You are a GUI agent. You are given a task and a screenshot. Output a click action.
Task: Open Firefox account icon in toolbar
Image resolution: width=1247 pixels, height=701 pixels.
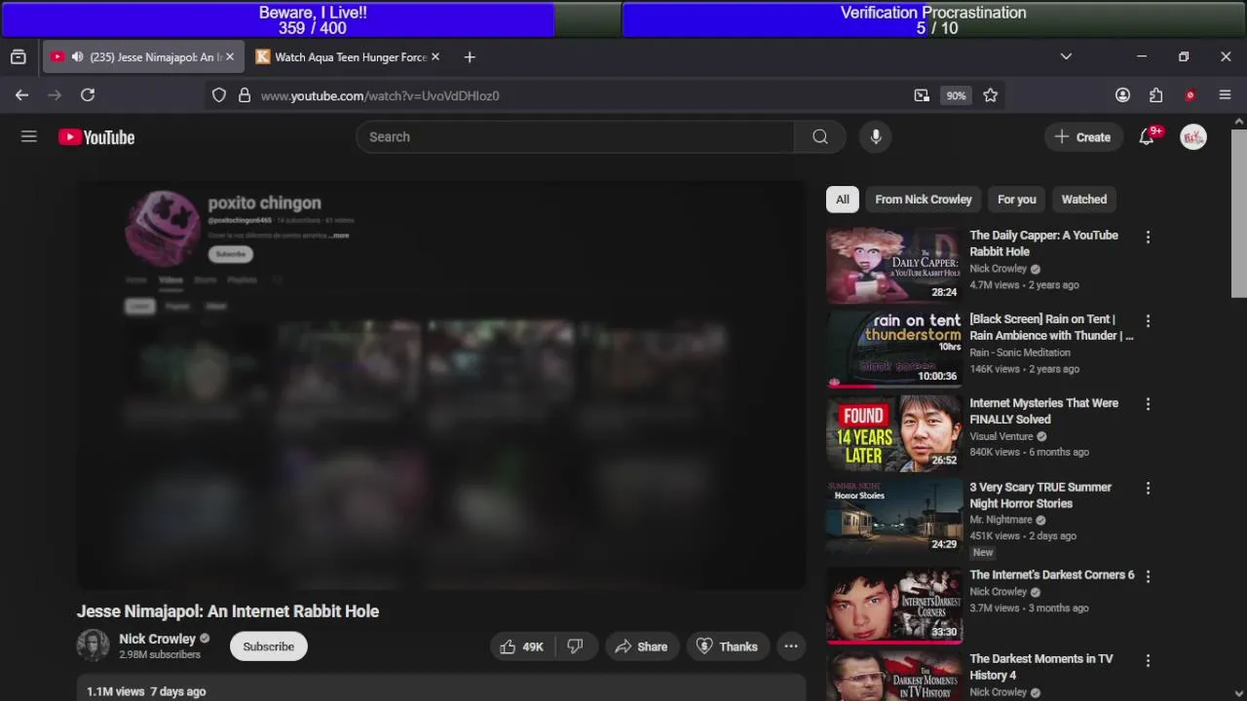click(1122, 95)
